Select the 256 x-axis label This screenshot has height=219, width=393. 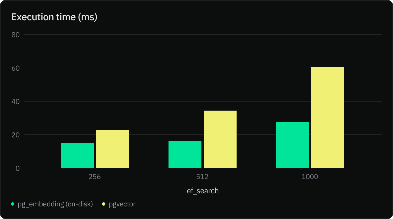coord(95,177)
